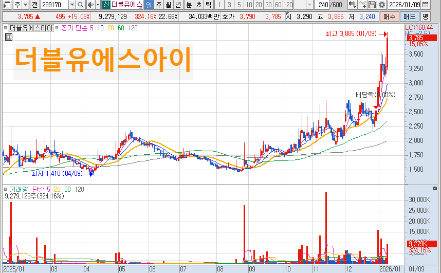Image resolution: width=441 pixels, height=273 pixels.
Task: Click the data table grid icon on chart
Action: coord(9,37)
